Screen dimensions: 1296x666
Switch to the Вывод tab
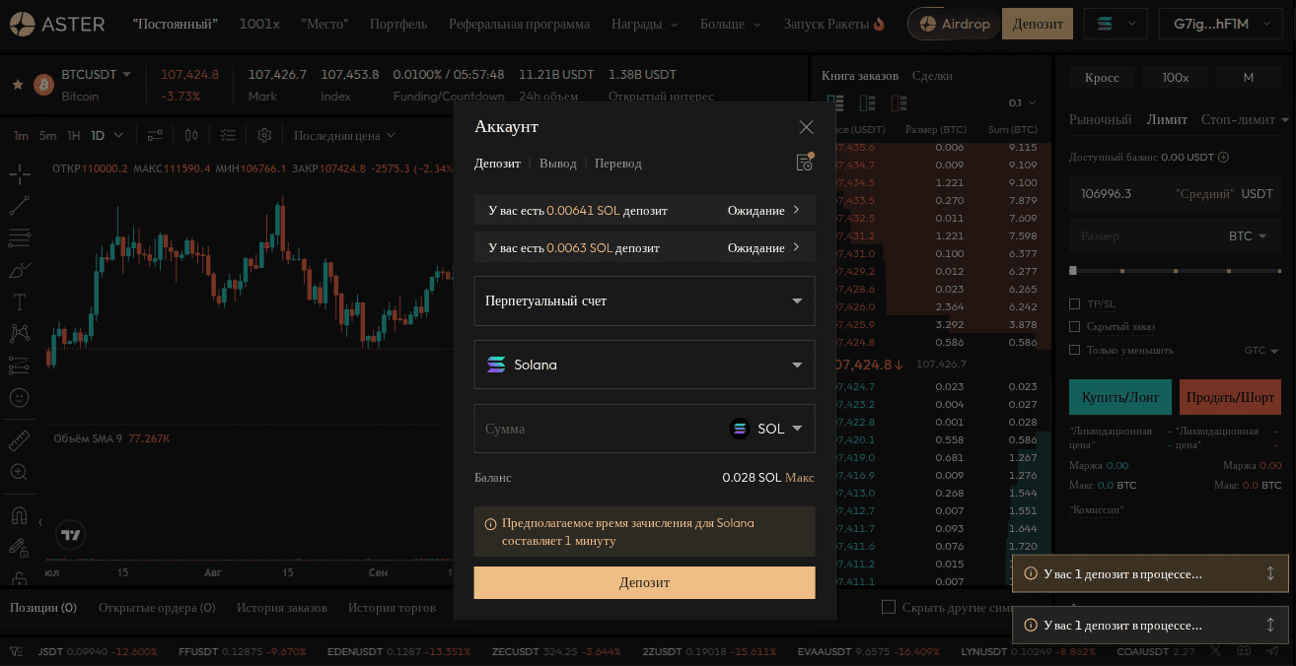point(558,164)
